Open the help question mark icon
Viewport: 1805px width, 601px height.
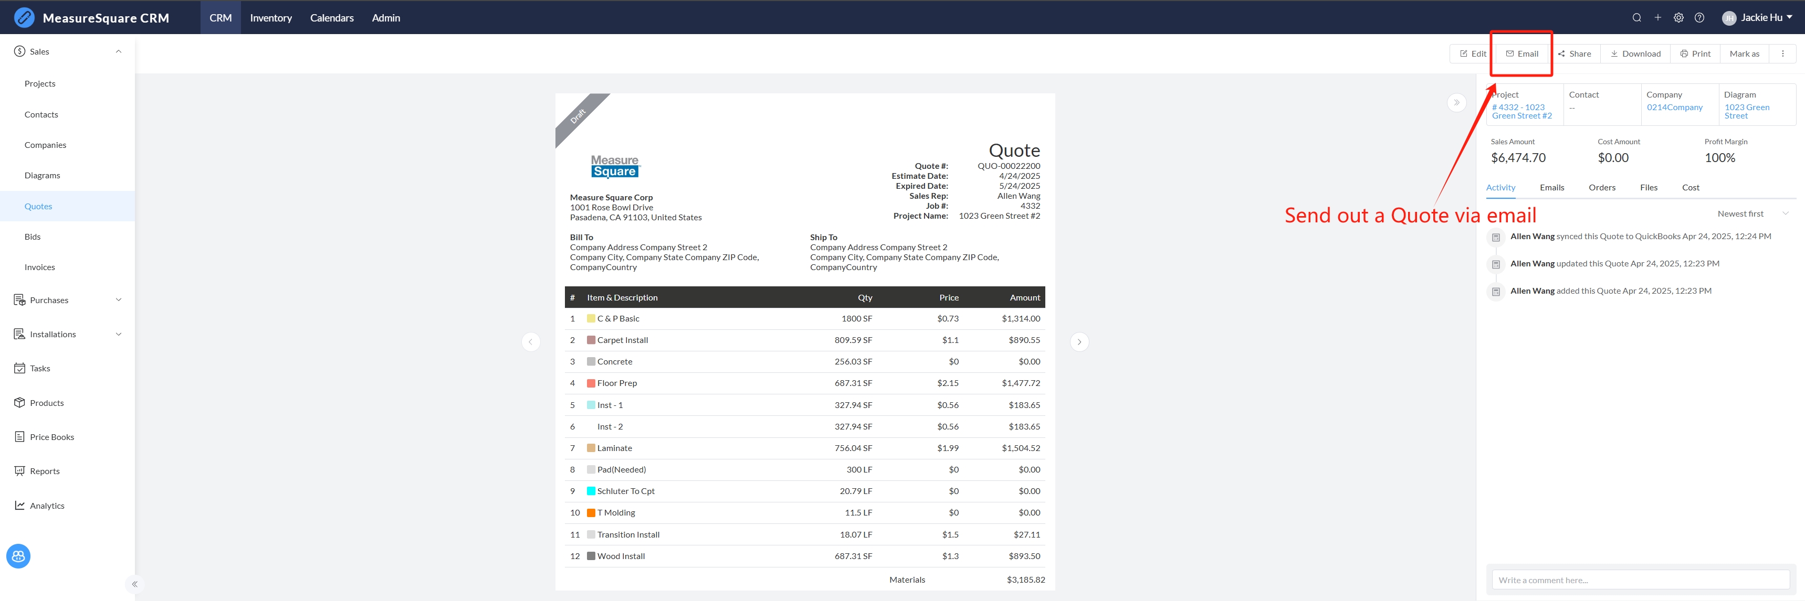tap(1699, 17)
